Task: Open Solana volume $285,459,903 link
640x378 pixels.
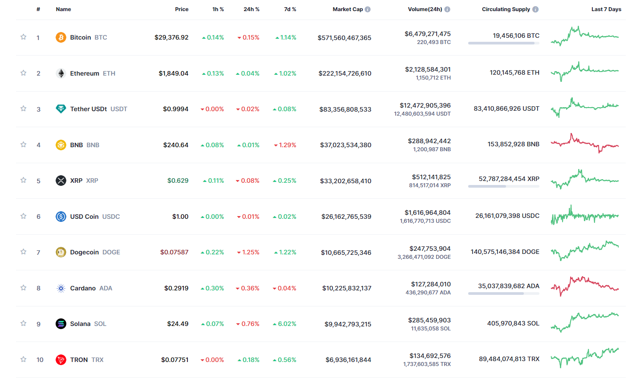Action: pyautogui.click(x=429, y=320)
